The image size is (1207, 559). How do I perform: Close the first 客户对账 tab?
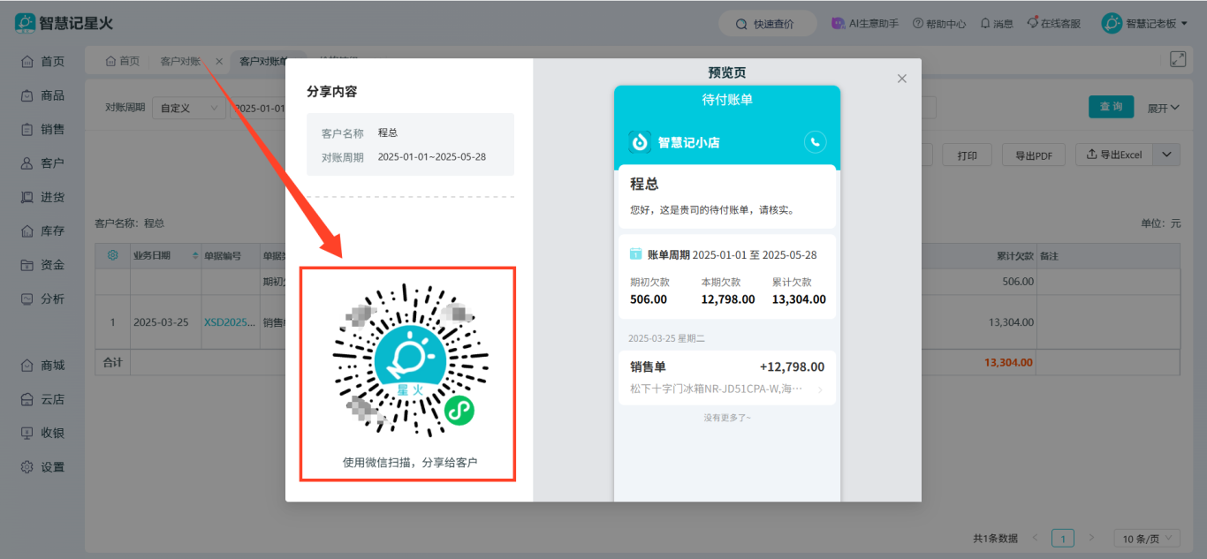pyautogui.click(x=219, y=61)
